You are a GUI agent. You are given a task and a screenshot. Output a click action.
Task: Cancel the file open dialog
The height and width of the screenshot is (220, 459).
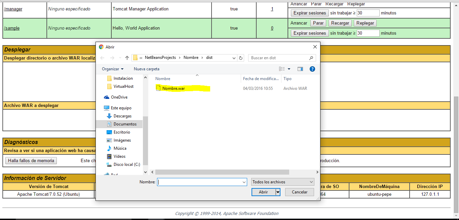(x=300, y=192)
